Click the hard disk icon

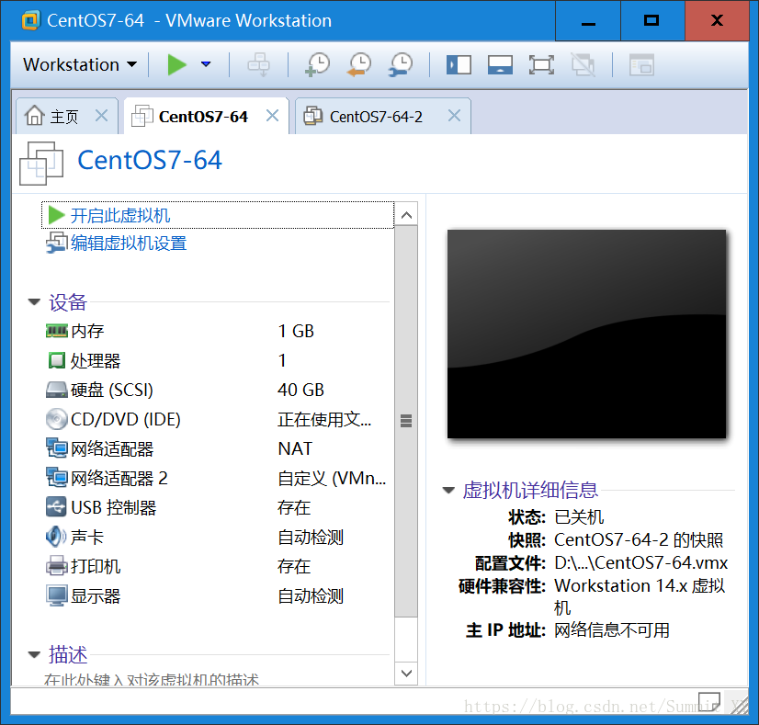coord(57,390)
